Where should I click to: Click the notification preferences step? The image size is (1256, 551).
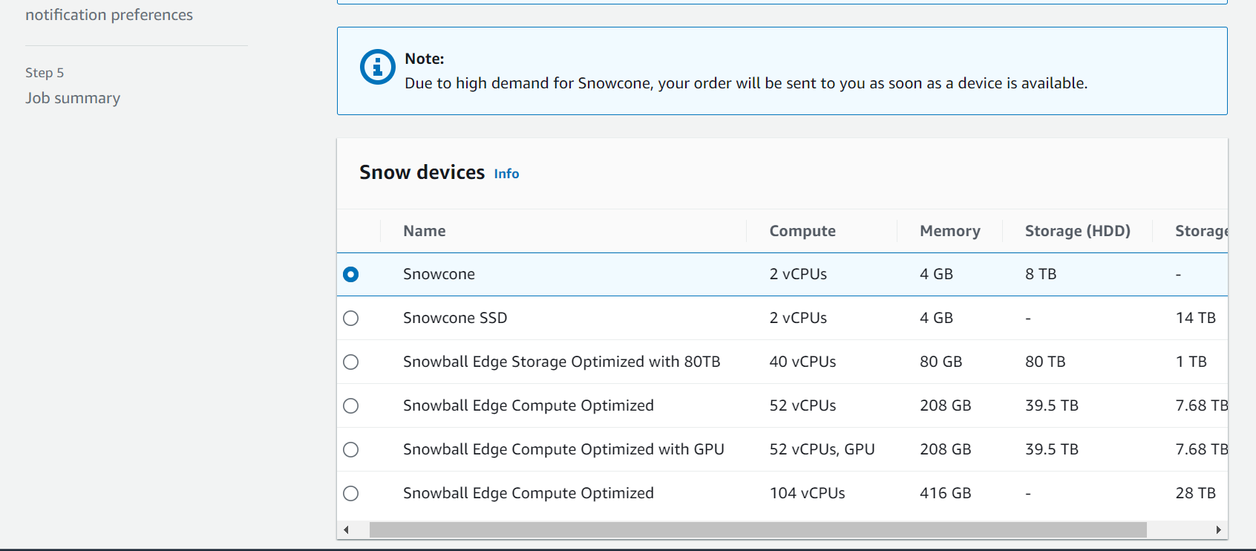[109, 15]
